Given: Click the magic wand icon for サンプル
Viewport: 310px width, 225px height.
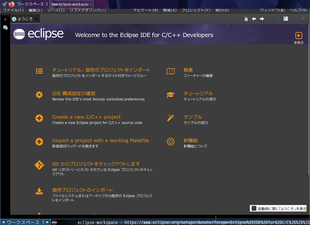Looking at the screenshot, I should 170,118.
